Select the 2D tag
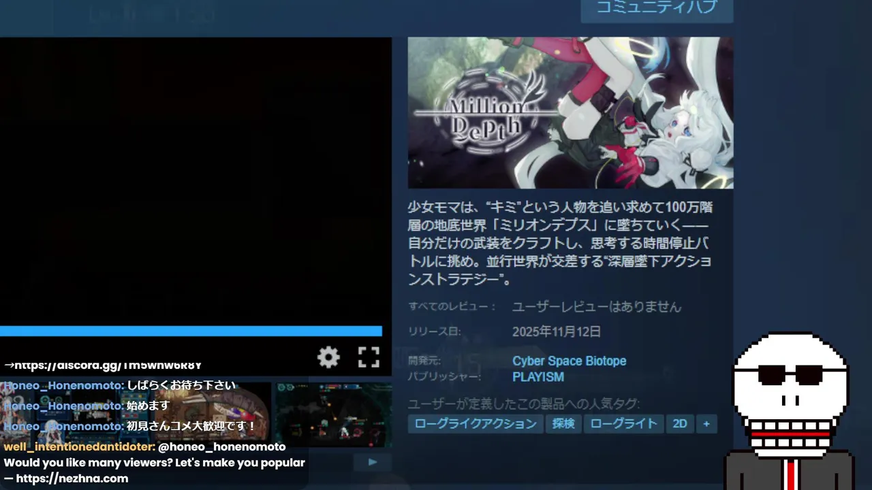Screen dimensions: 872x490 click(x=680, y=424)
